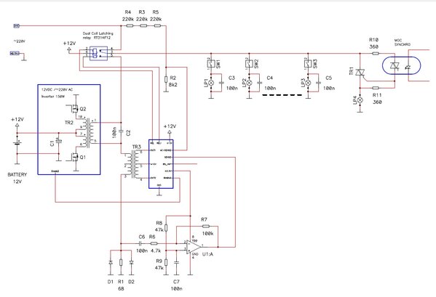Select switch SW3 symbol
436x297 pixels.
[x=308, y=63]
